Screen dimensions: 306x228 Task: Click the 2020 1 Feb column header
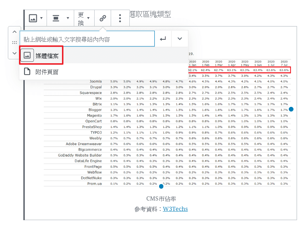tap(206, 63)
